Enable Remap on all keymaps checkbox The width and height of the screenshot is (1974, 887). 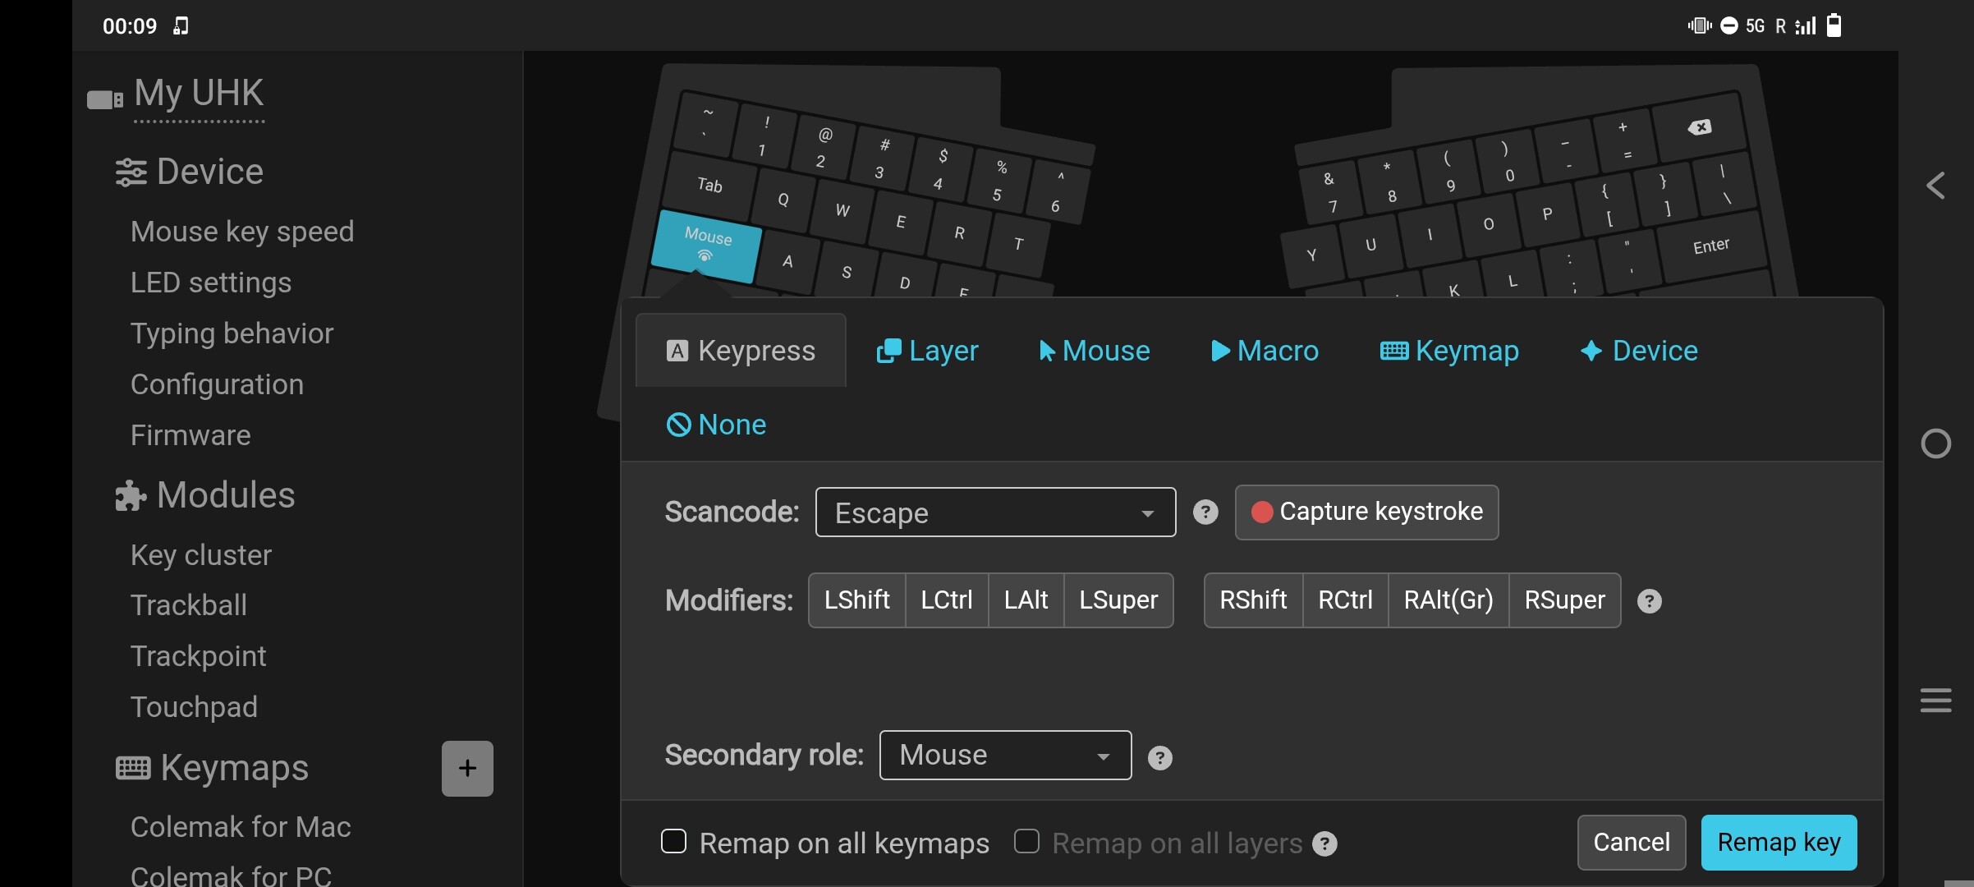pos(674,842)
